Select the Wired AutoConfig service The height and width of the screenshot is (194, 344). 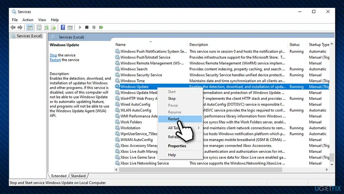135,104
